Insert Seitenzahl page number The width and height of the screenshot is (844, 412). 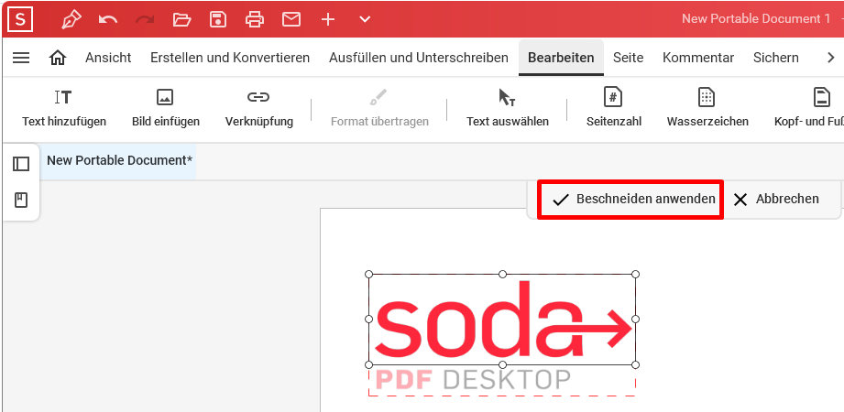click(x=614, y=109)
